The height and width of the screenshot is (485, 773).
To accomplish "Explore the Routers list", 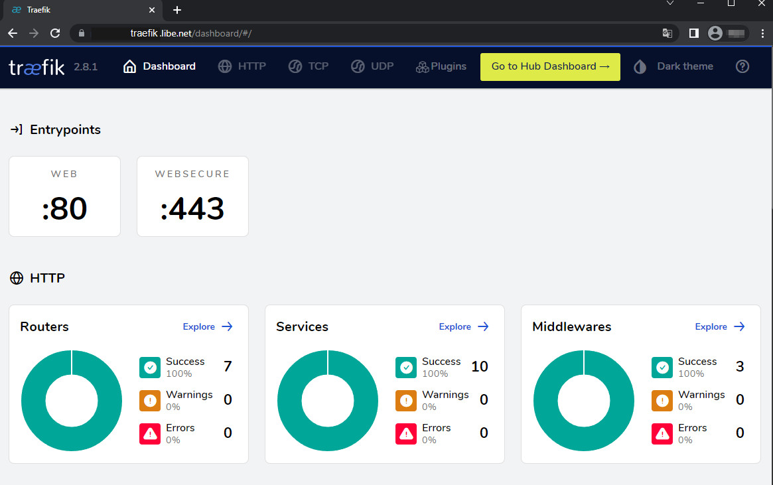I will [208, 326].
